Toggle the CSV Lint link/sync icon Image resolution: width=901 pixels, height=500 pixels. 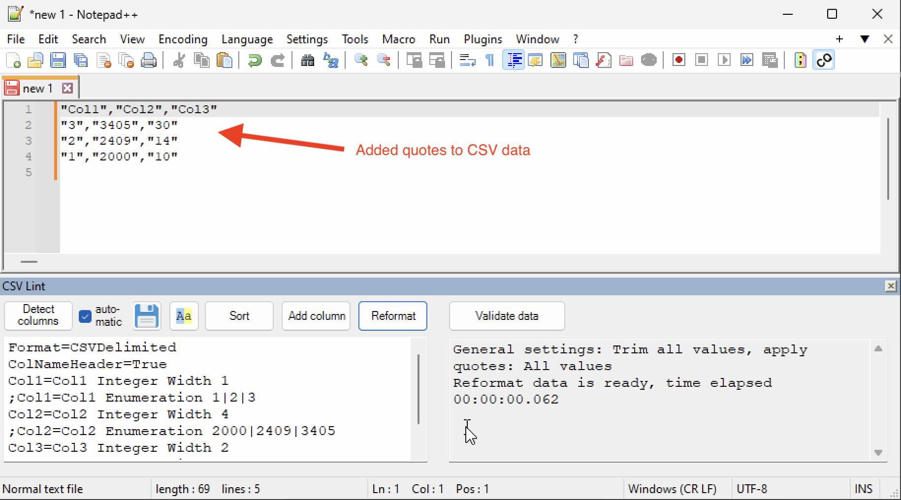824,60
